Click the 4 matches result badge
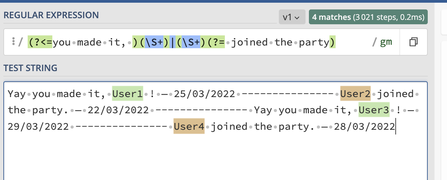 368,17
